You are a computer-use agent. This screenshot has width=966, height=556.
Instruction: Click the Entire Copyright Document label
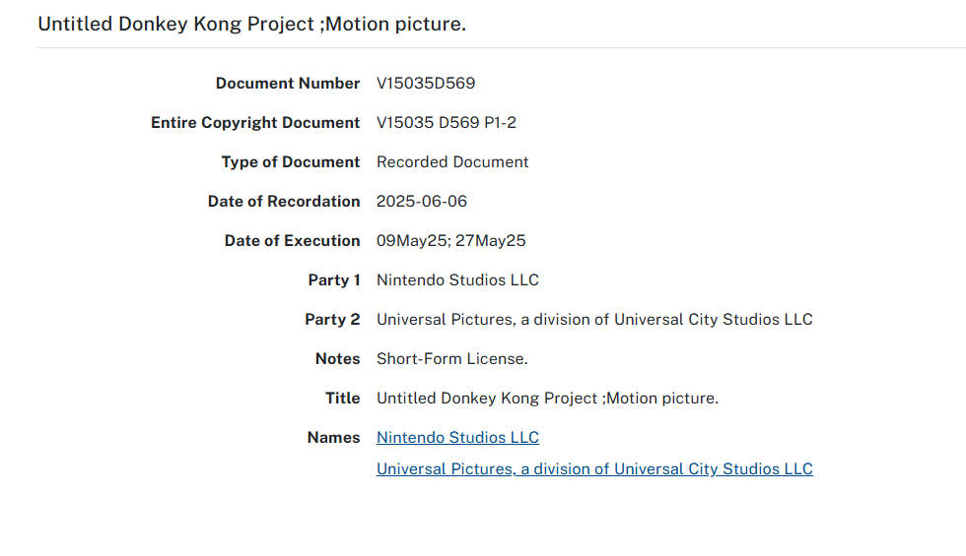coord(255,123)
